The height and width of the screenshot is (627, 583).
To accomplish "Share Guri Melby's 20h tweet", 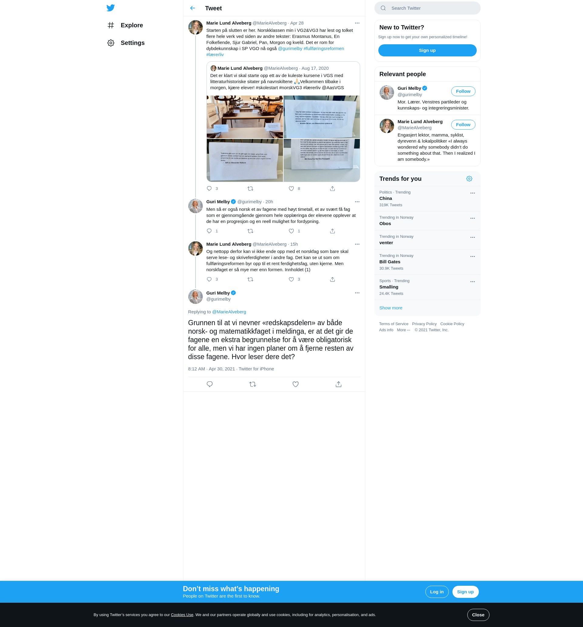I will tap(332, 231).
